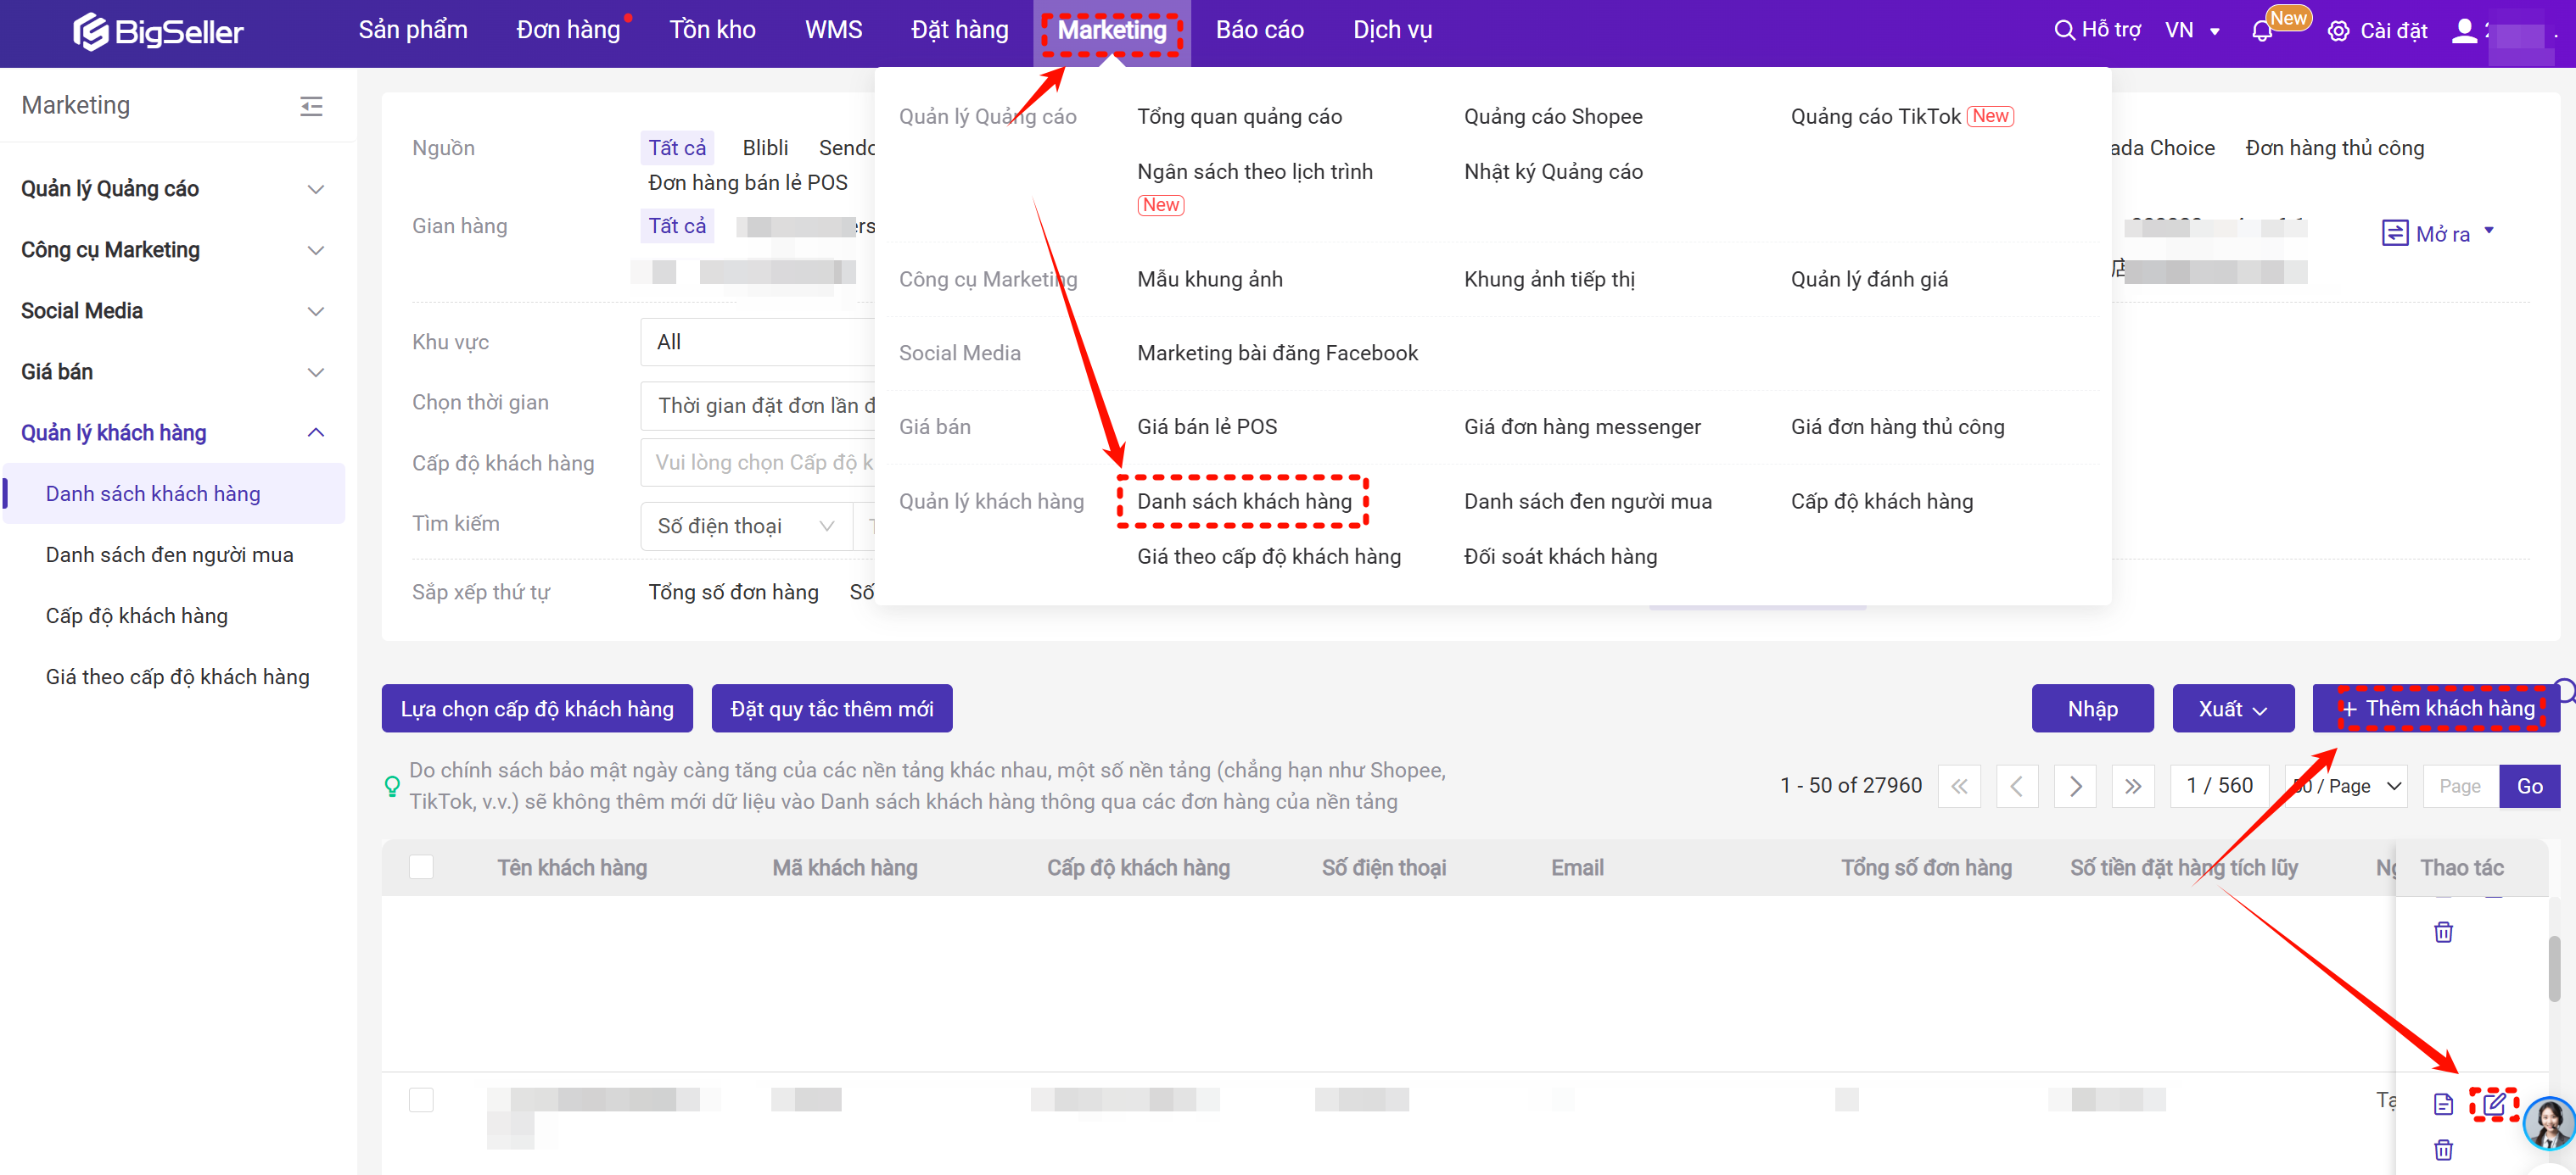Open the Xuất export dropdown
2576x1175 pixels.
tap(2232, 709)
